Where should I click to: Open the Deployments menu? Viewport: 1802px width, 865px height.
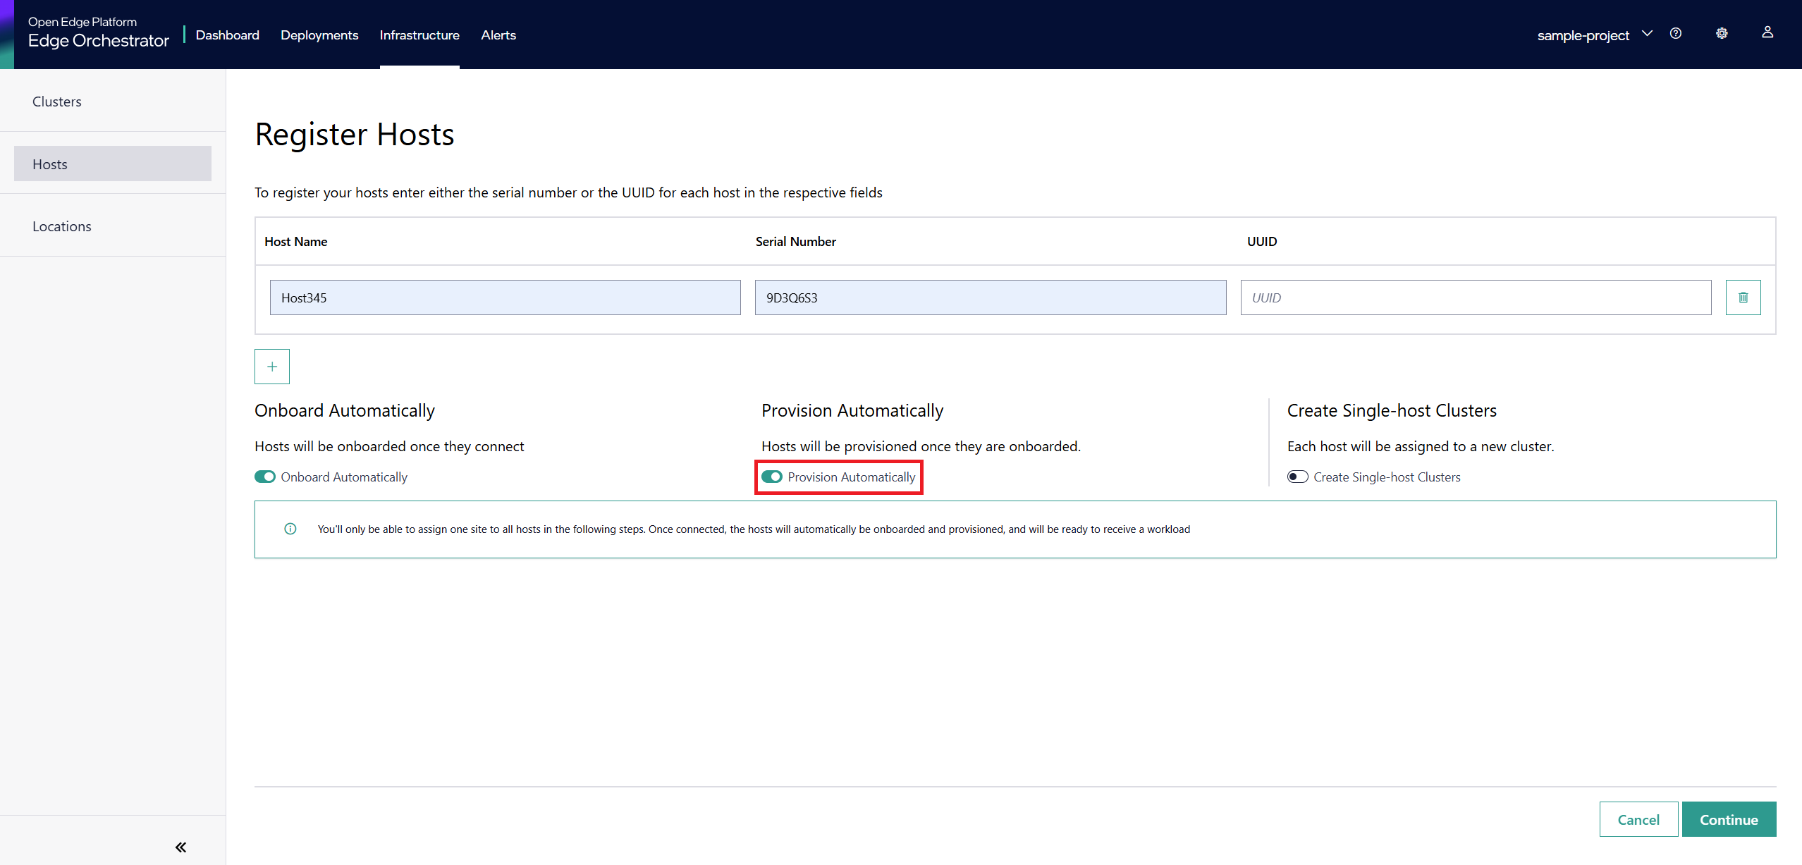point(319,35)
